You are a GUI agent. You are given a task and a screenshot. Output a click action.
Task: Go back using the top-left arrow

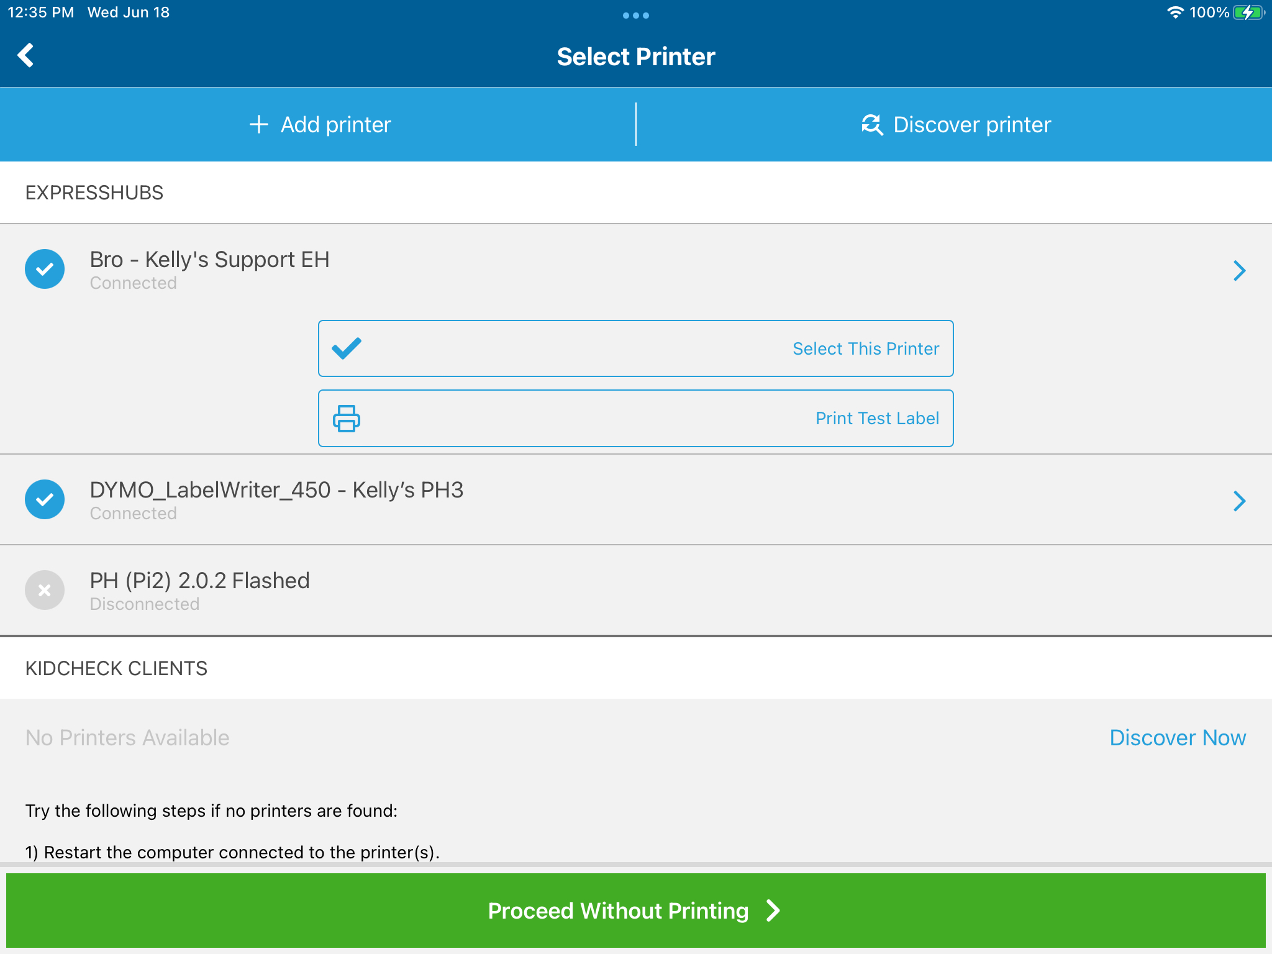click(x=25, y=55)
